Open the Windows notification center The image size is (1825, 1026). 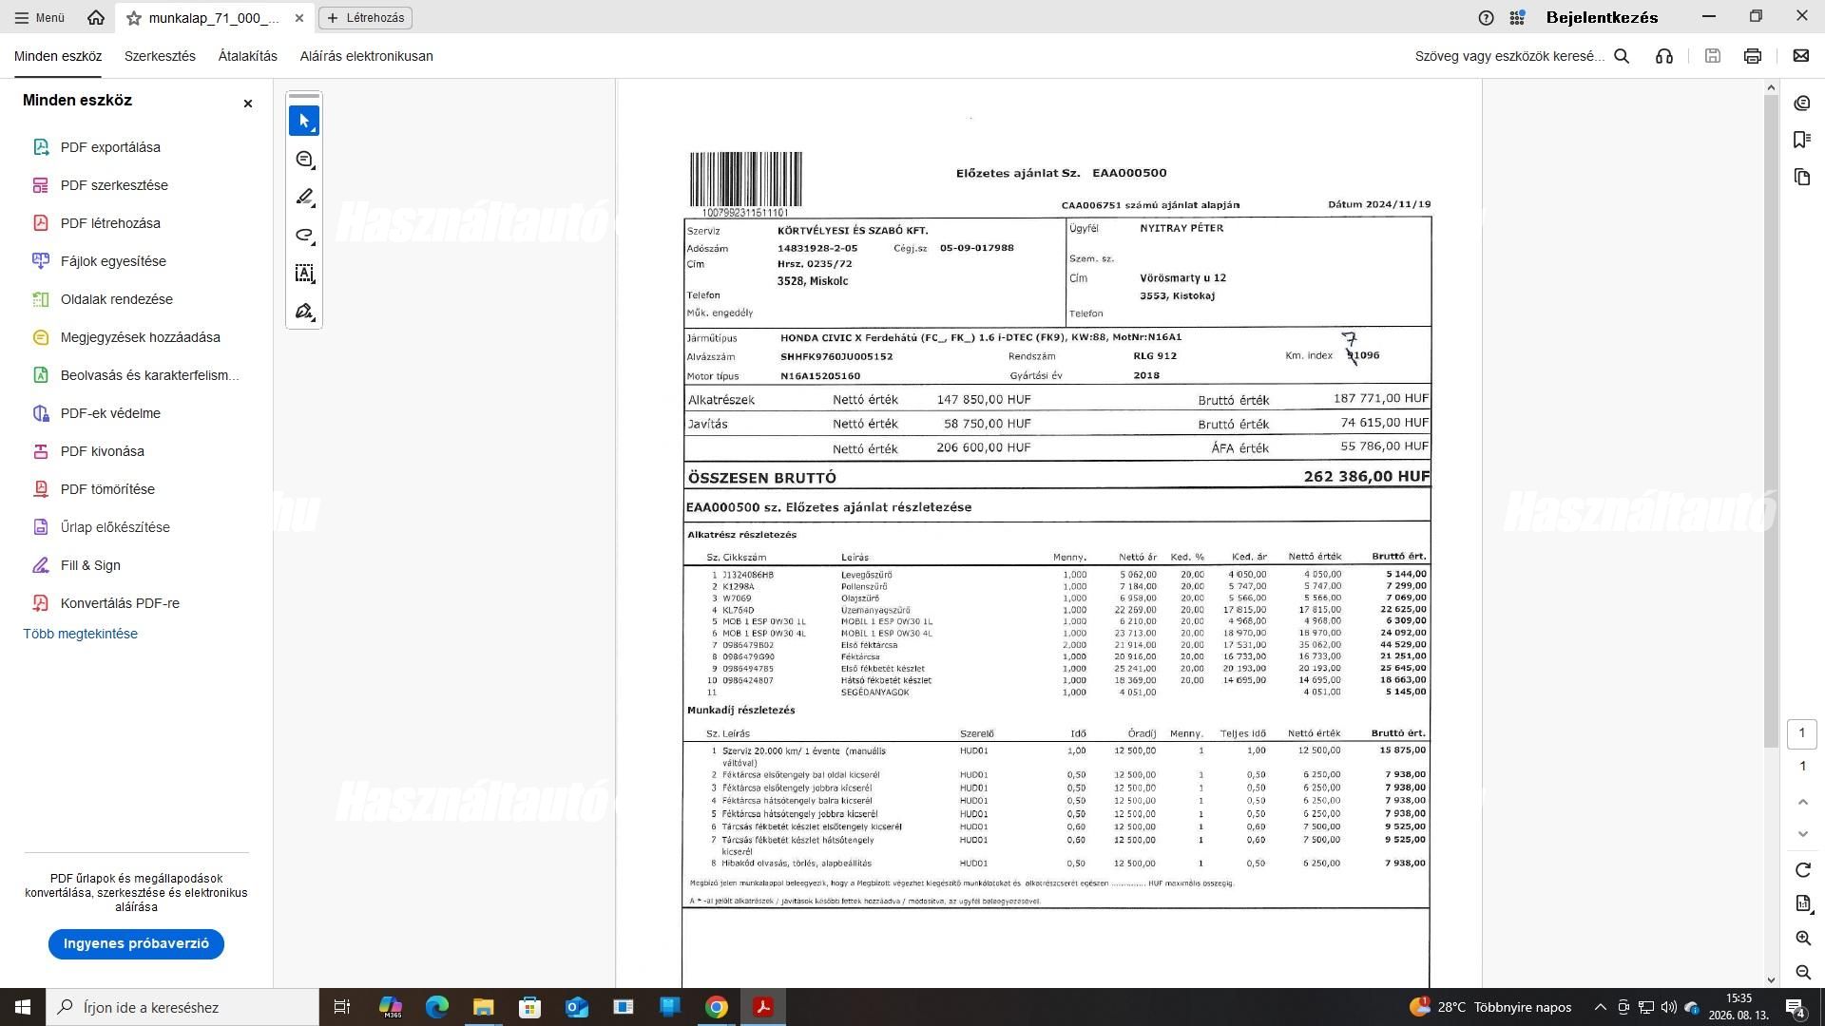[x=1796, y=1007]
